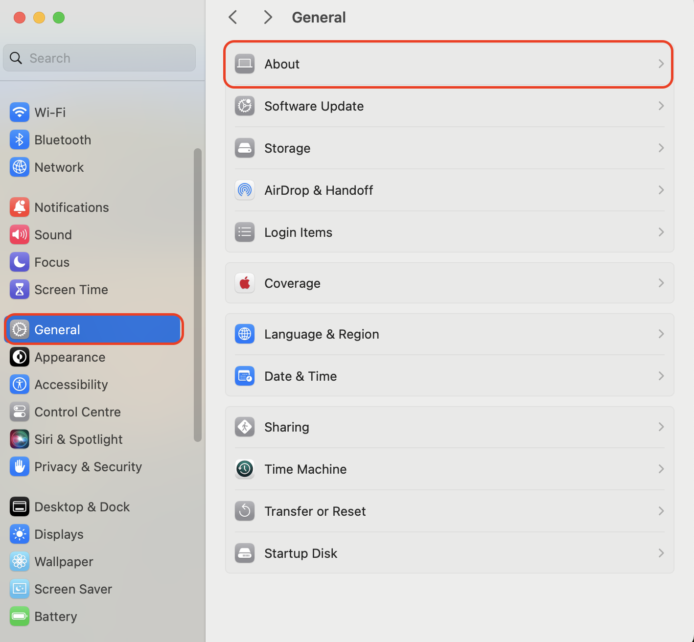Click the Storage drive icon
Screen dimensions: 694x642
click(x=245, y=148)
